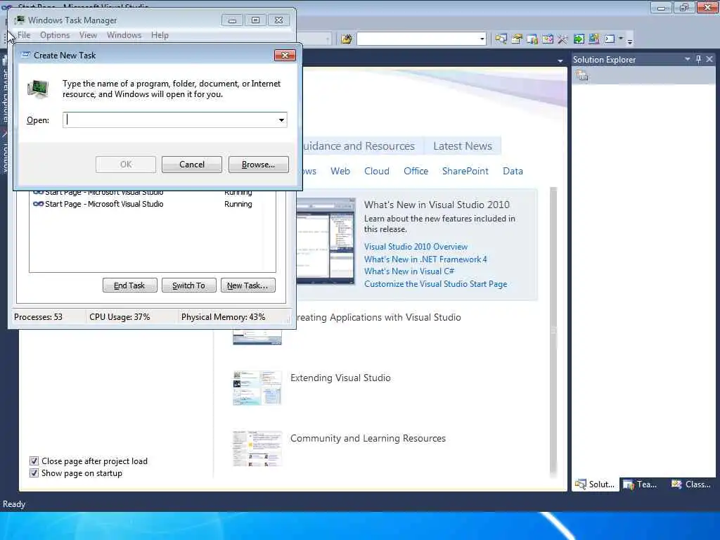The height and width of the screenshot is (540, 720).
Task: Close the Solution Explorer panel
Action: click(709, 59)
